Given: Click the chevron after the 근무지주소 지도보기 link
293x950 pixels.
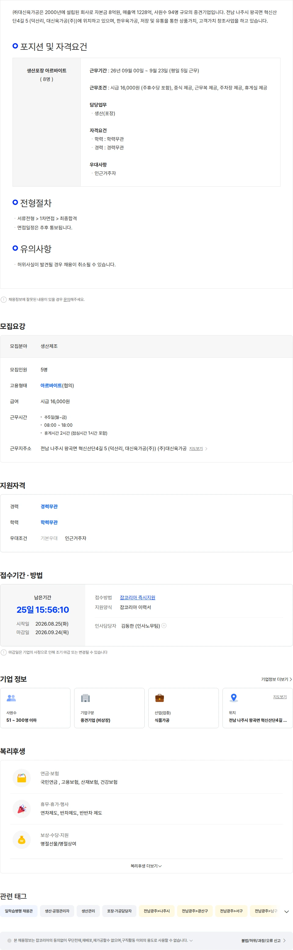Looking at the screenshot, I should click(x=206, y=448).
